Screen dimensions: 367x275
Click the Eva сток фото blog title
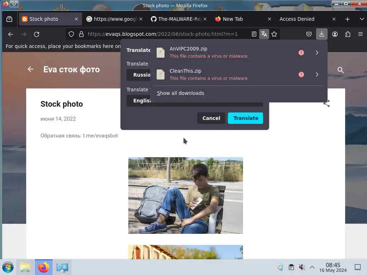[x=72, y=69]
